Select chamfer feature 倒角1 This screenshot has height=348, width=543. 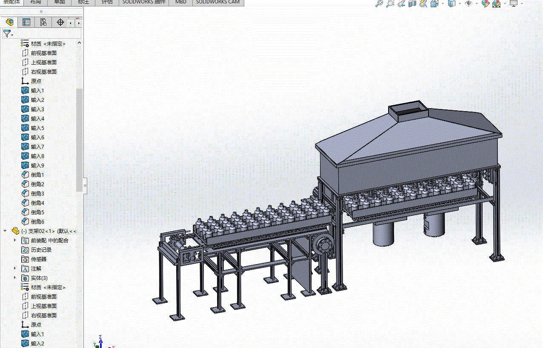[33, 175]
